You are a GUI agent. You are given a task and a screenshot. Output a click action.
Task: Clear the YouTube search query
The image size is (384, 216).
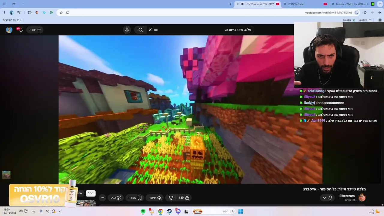click(150, 30)
